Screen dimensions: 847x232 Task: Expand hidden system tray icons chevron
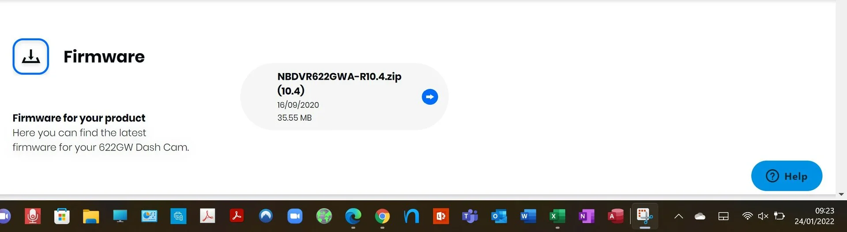coord(678,216)
